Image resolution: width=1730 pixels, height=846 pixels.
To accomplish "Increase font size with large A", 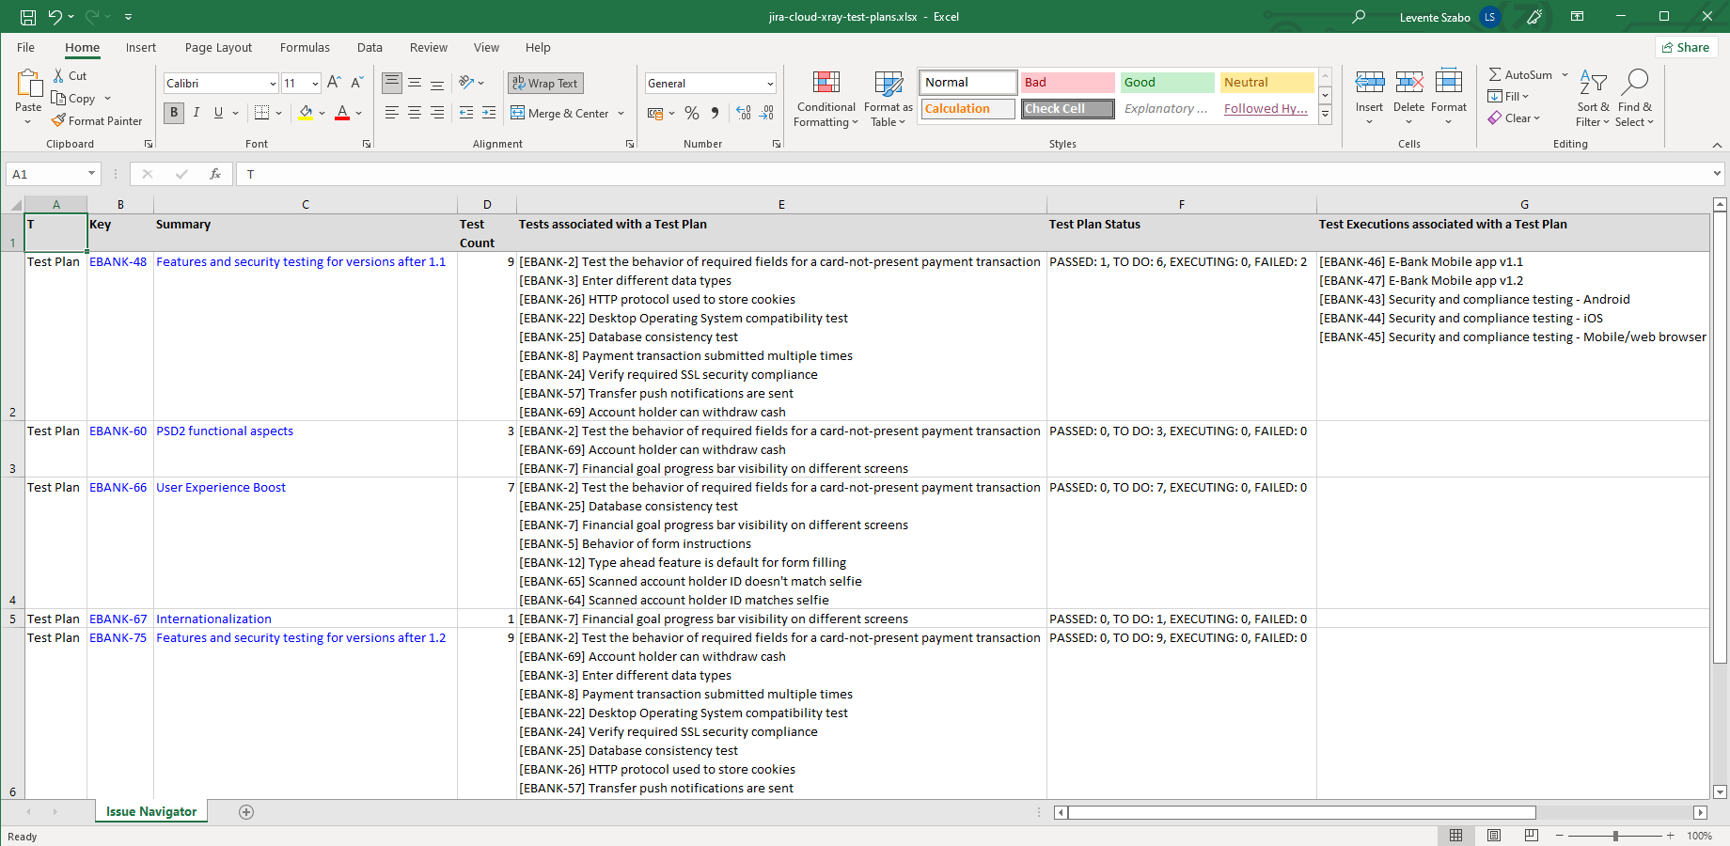I will point(334,83).
